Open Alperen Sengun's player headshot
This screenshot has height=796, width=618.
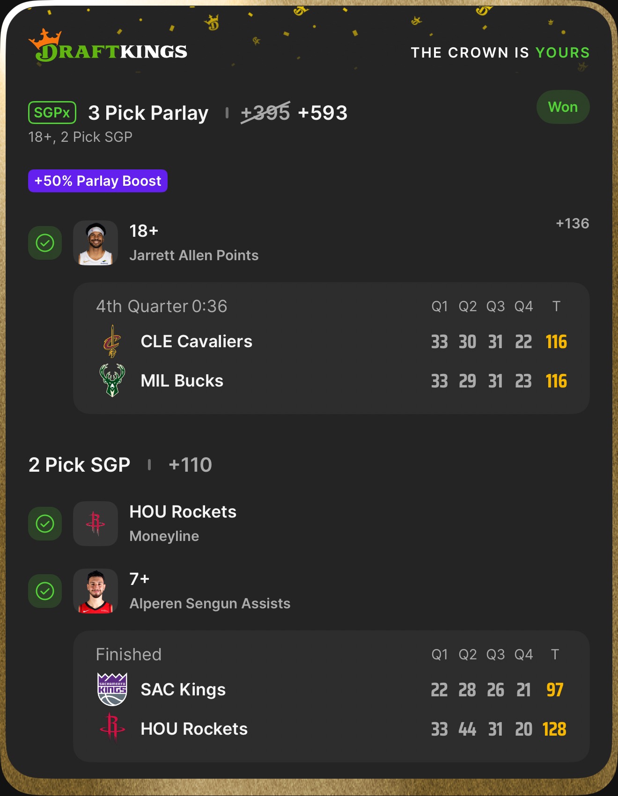96,591
